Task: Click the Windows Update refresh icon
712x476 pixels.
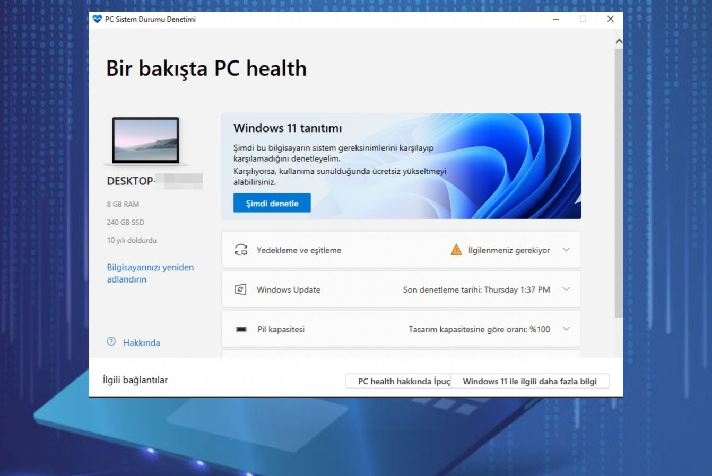Action: pyautogui.click(x=240, y=289)
